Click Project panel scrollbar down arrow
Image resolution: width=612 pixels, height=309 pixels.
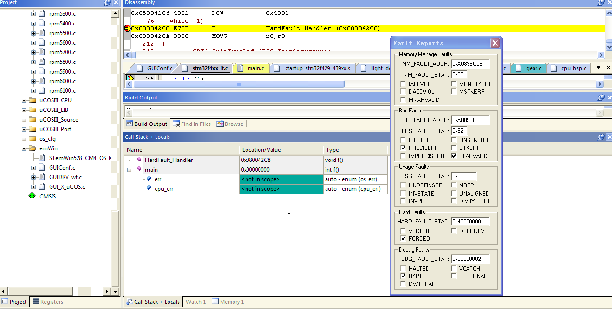click(116, 291)
